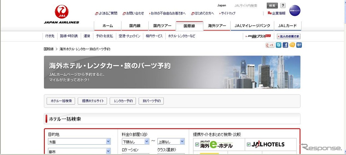Viewport: 346px width, 155px height.
Task: Toggle the JAL HOTELS checkbox
Action: coord(249,145)
